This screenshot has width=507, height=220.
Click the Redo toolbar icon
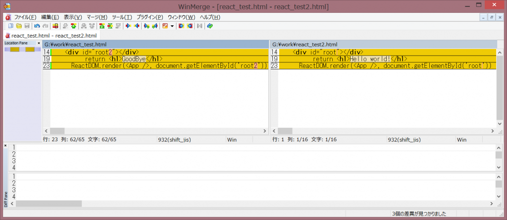coord(45,26)
